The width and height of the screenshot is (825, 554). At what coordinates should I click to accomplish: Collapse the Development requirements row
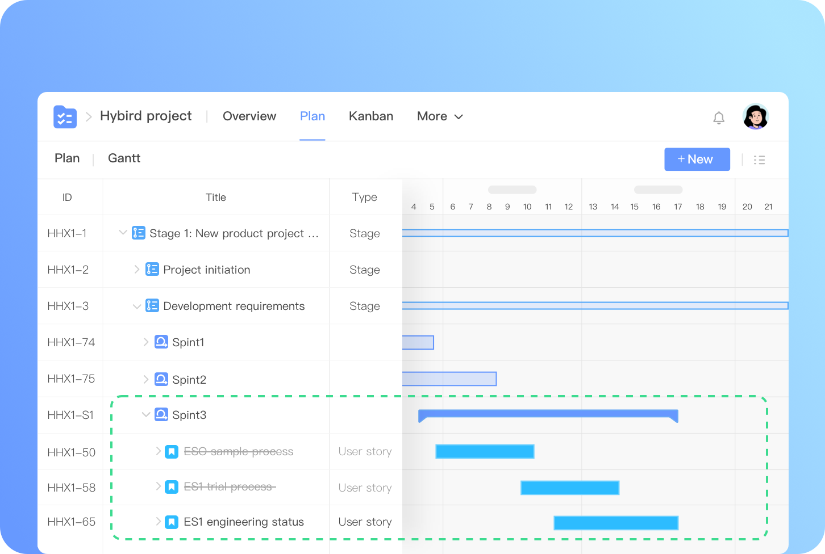coord(136,306)
